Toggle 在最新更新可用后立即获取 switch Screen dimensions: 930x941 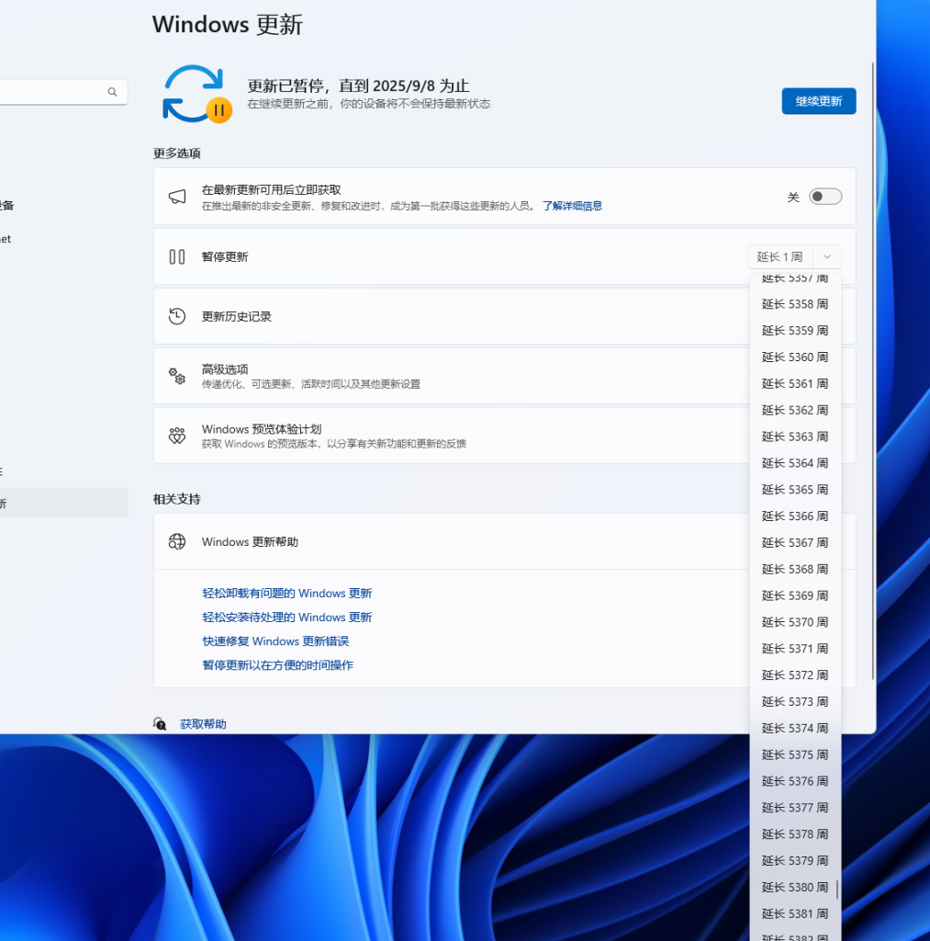[x=825, y=197]
